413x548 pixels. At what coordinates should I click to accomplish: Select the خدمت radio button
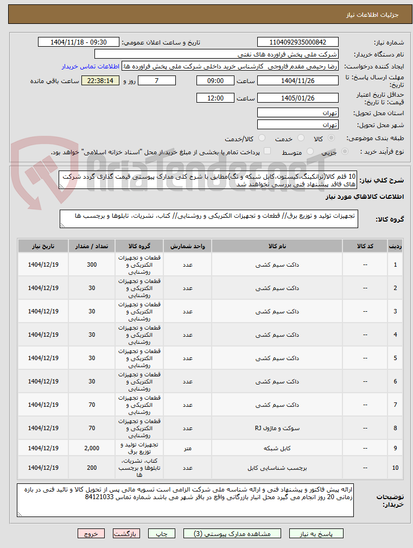click(x=301, y=138)
